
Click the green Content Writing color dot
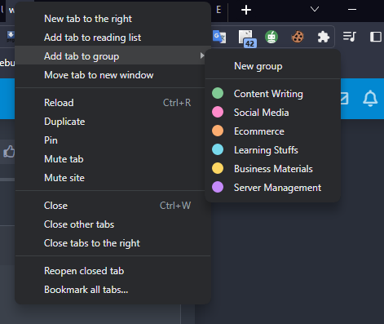(x=218, y=93)
